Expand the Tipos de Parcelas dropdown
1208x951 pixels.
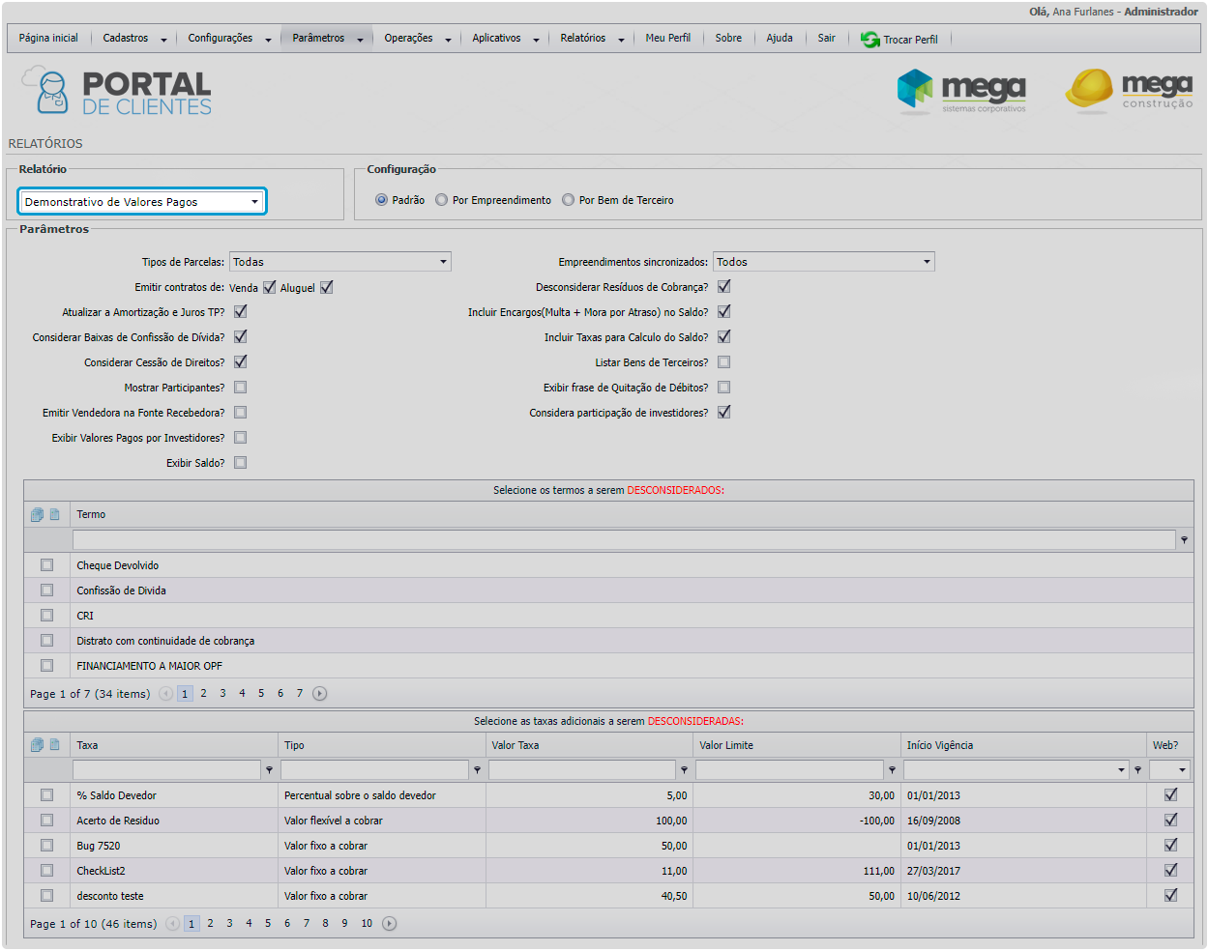(339, 262)
